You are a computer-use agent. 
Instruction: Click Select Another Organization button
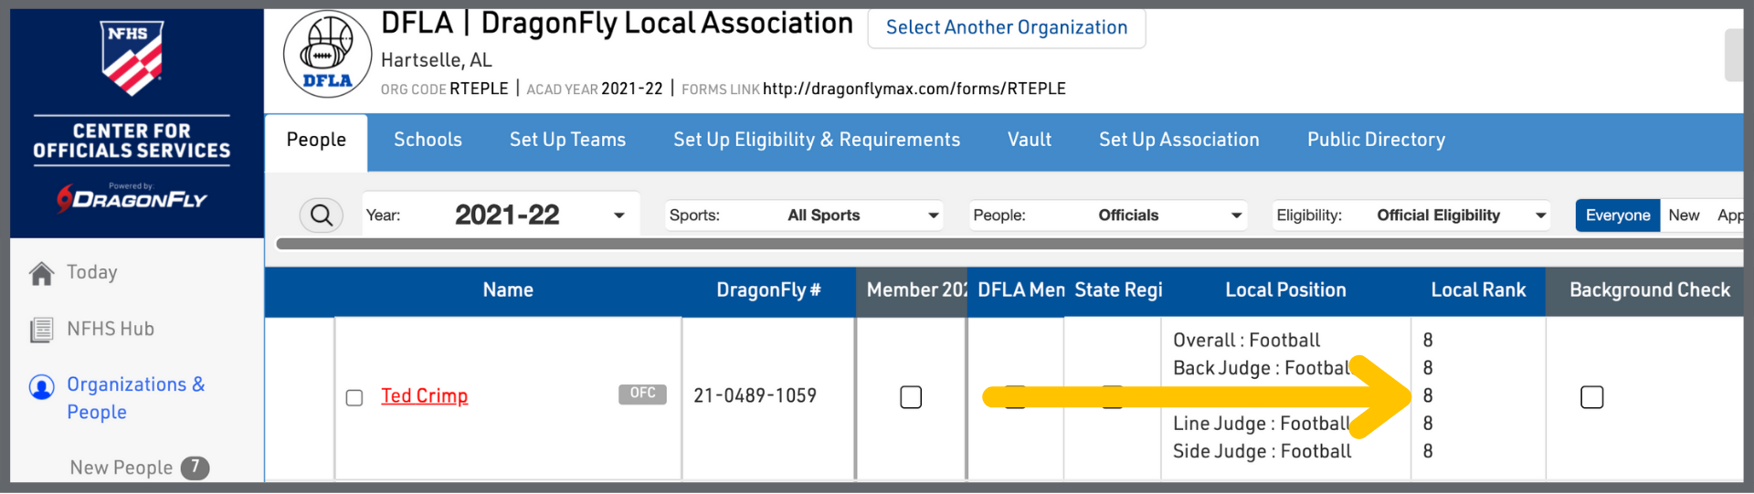click(1007, 28)
